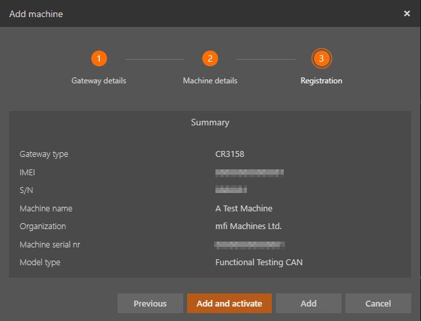This screenshot has width=421, height=321.
Task: Click the orange Add and activate button
Action: click(x=229, y=303)
